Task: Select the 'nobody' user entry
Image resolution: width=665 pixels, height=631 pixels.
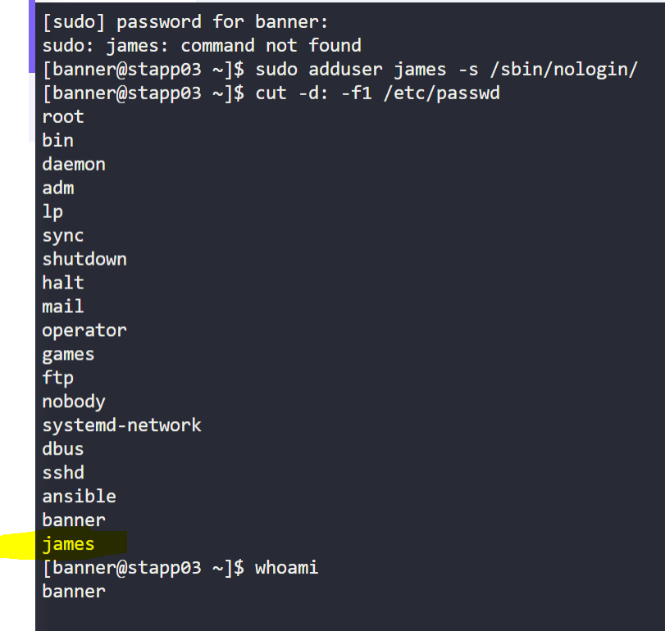Action: [74, 402]
